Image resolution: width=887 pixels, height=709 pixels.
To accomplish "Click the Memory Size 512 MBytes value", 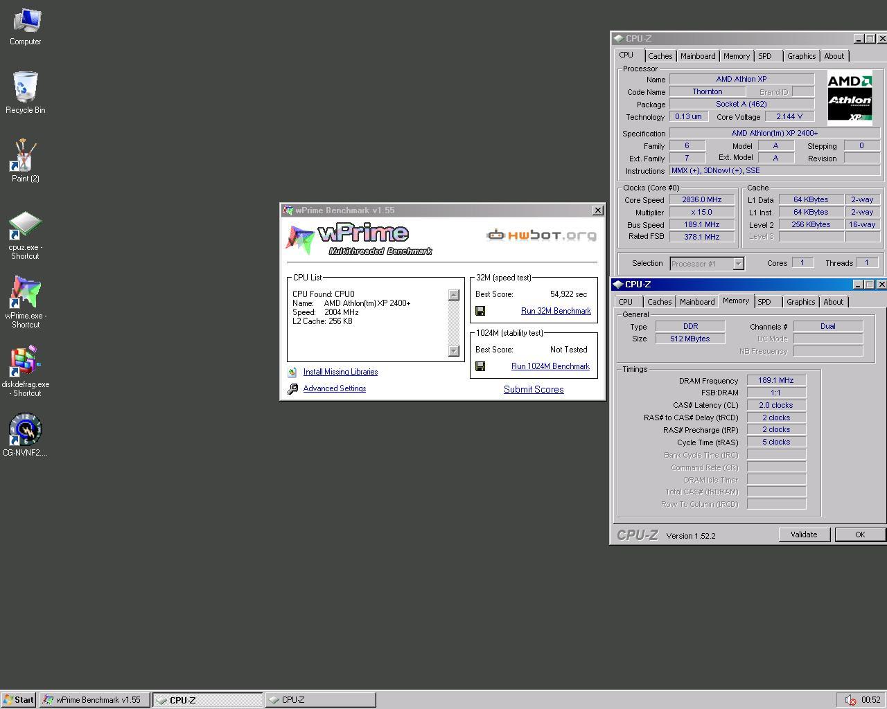I will 690,339.
